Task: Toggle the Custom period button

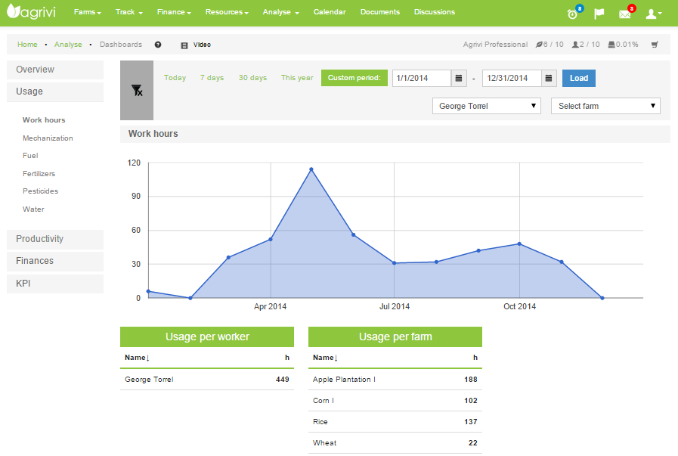Action: click(354, 78)
